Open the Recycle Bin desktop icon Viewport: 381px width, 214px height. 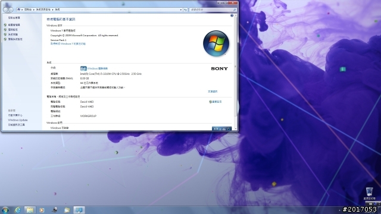(369, 193)
